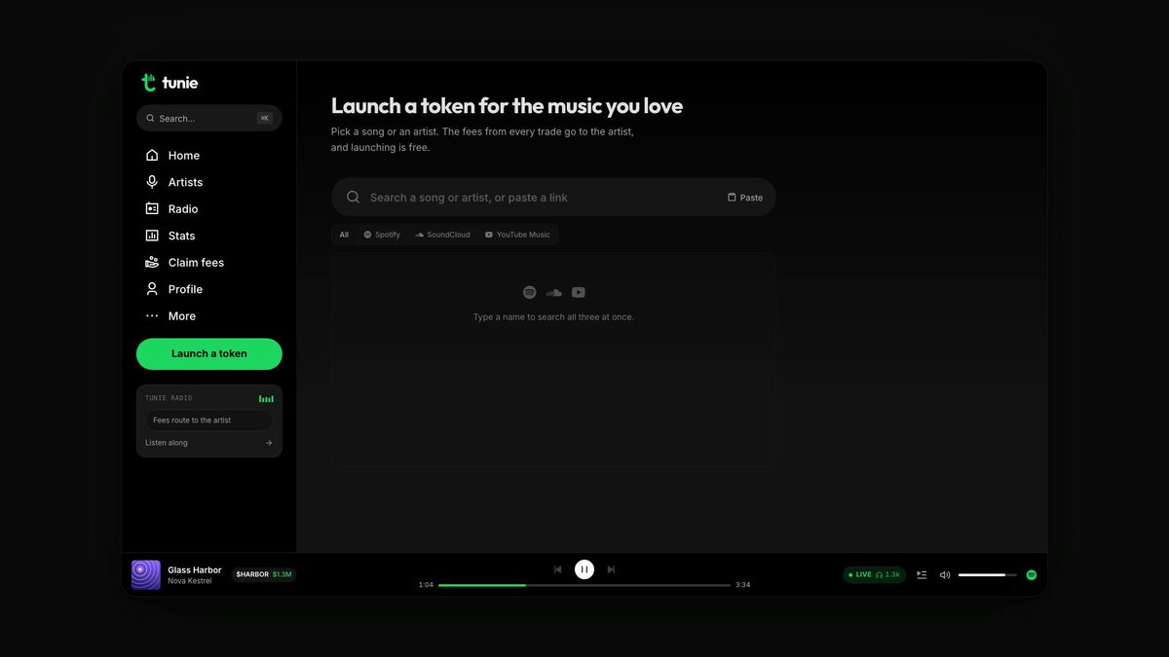
Task: Click the Spotify source icon in player bar
Action: pyautogui.click(x=1032, y=575)
